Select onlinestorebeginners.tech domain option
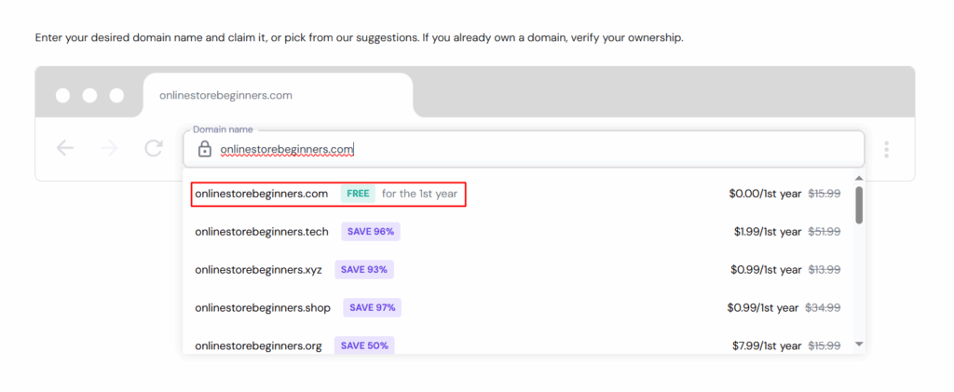This screenshot has width=954, height=392. tap(262, 232)
